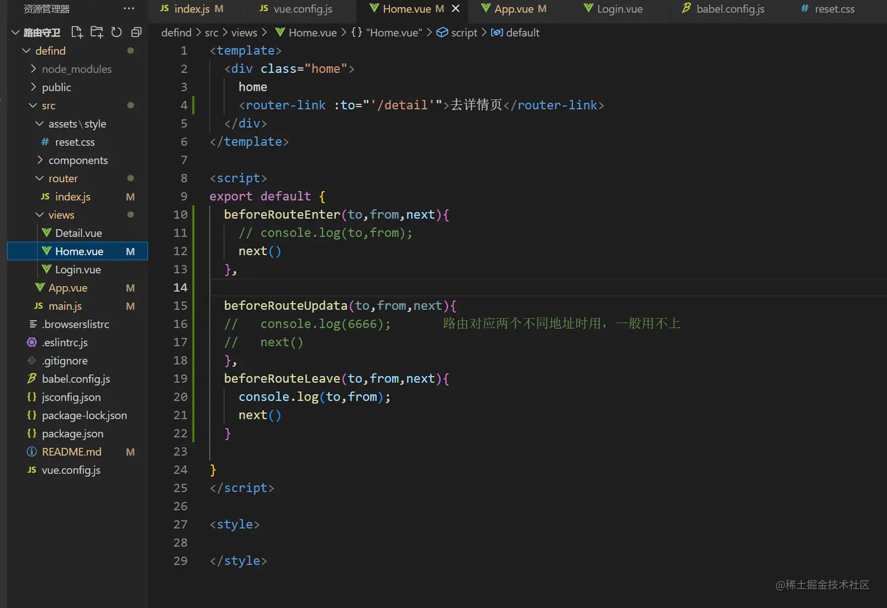The image size is (887, 608).
Task: Select Home.vue in the explorer tree
Action: coord(77,251)
